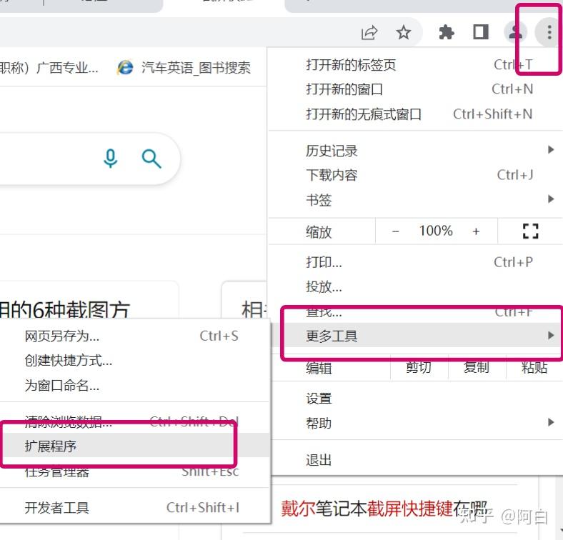Click the 粘贴 edit button

point(534,367)
